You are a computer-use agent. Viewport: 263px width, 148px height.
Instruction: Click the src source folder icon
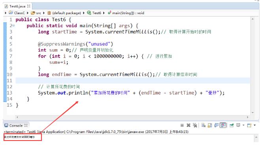pyautogui.click(x=33, y=13)
